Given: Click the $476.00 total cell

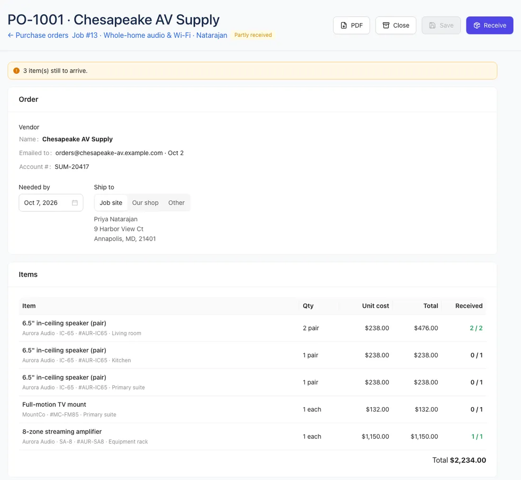Looking at the screenshot, I should [x=426, y=328].
